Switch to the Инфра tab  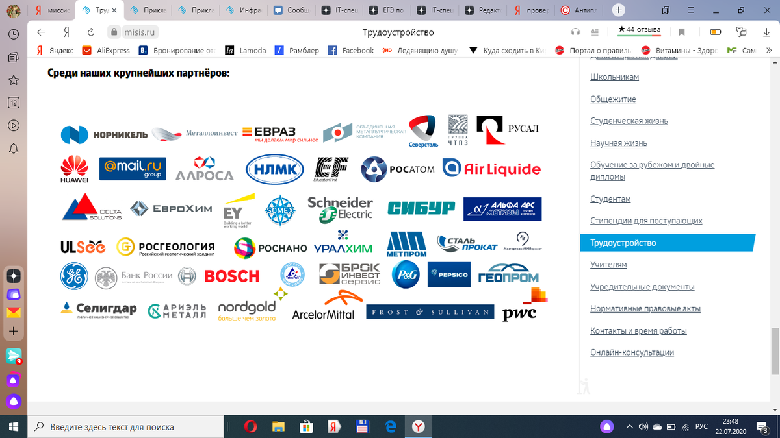click(x=244, y=10)
